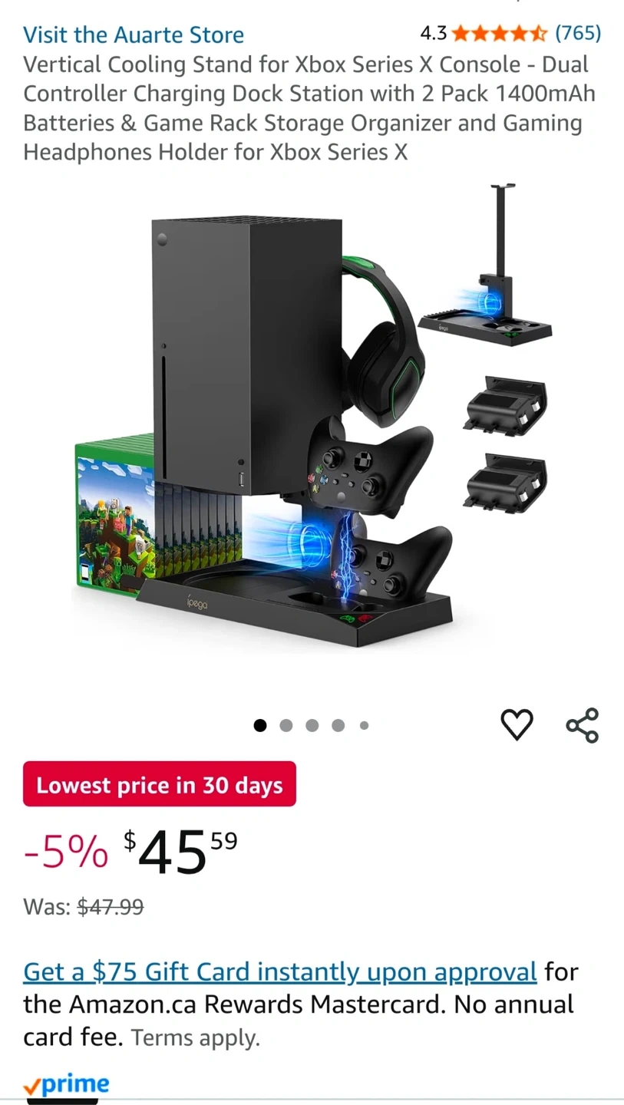This screenshot has width=624, height=1105.
Task: Tap the Was $47.99 strikethrough price
Action: [84, 907]
